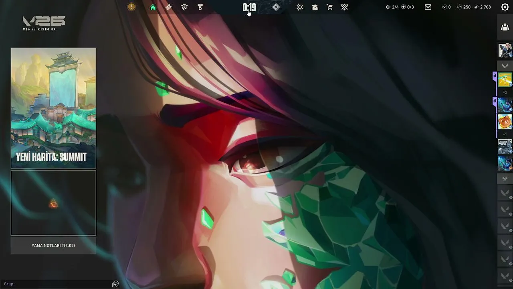Expand the +2 hidden party members
Screen dimensions: 513x289
(x=505, y=93)
